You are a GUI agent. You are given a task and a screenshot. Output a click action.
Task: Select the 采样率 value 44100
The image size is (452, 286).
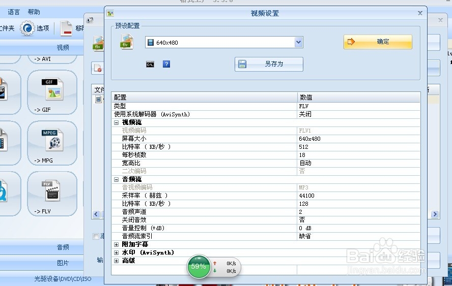(306, 196)
